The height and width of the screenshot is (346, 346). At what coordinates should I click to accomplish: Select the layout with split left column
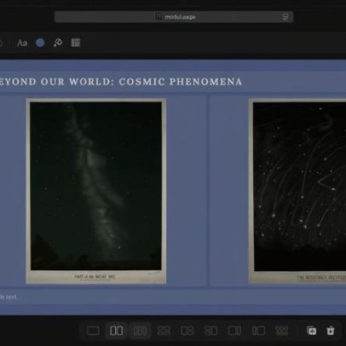point(210,331)
